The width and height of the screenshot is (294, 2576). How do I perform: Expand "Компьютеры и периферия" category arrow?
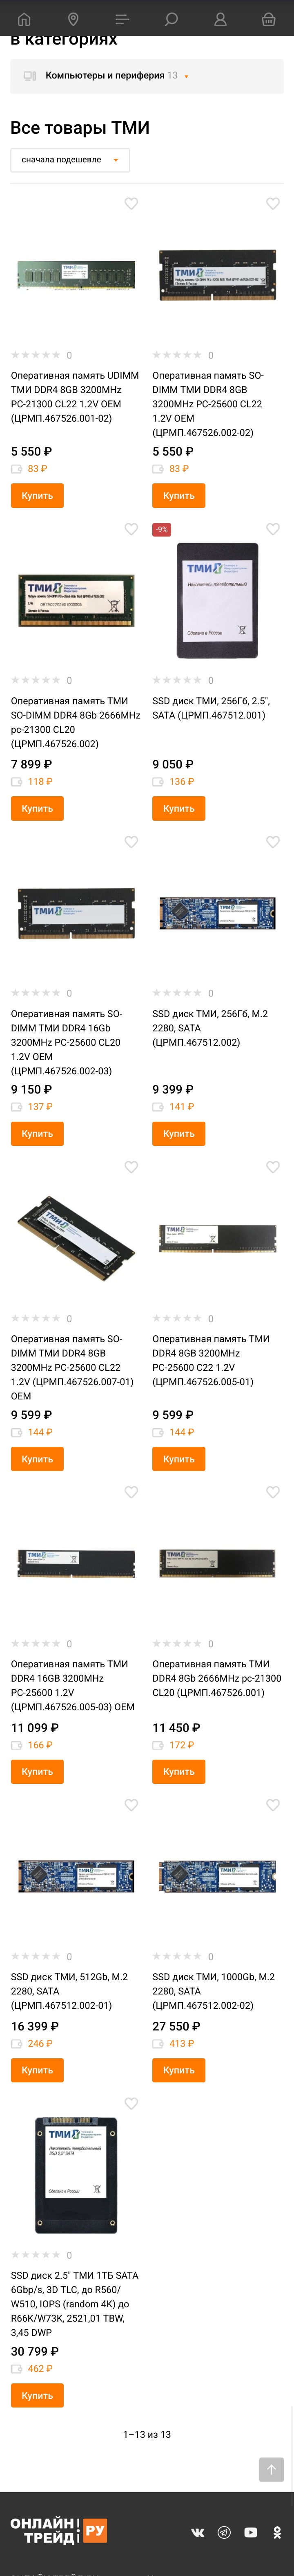tap(186, 76)
